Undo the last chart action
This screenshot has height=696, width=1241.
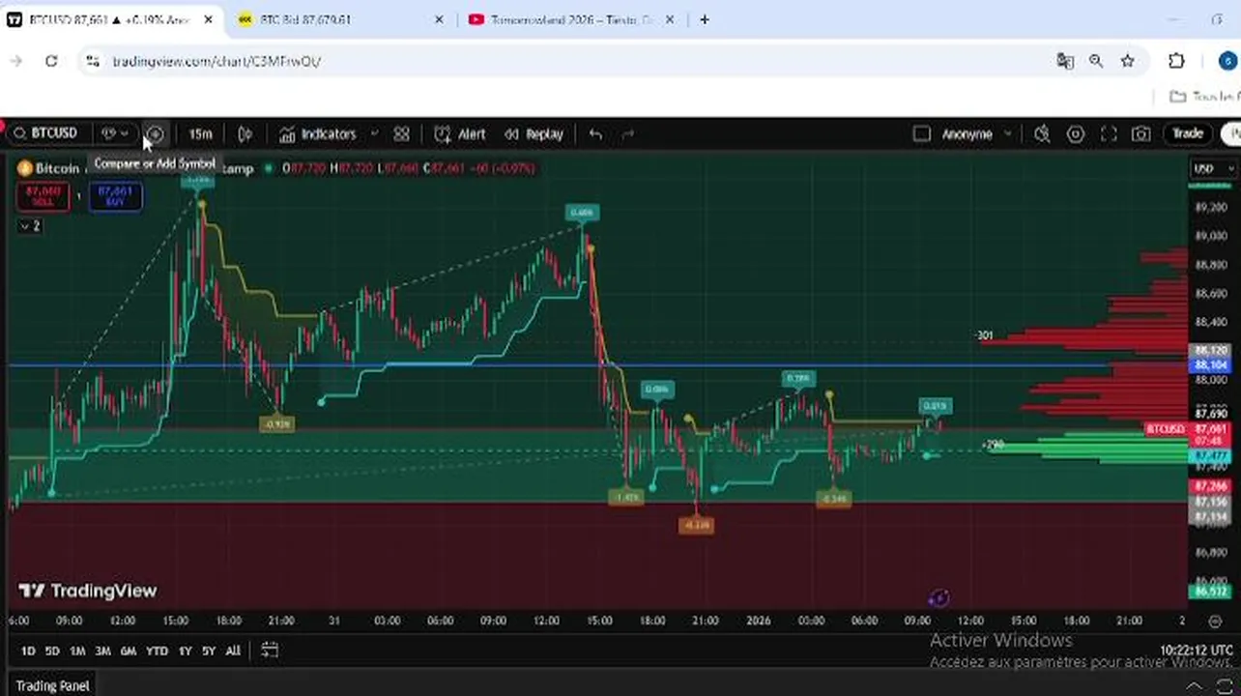coord(595,134)
